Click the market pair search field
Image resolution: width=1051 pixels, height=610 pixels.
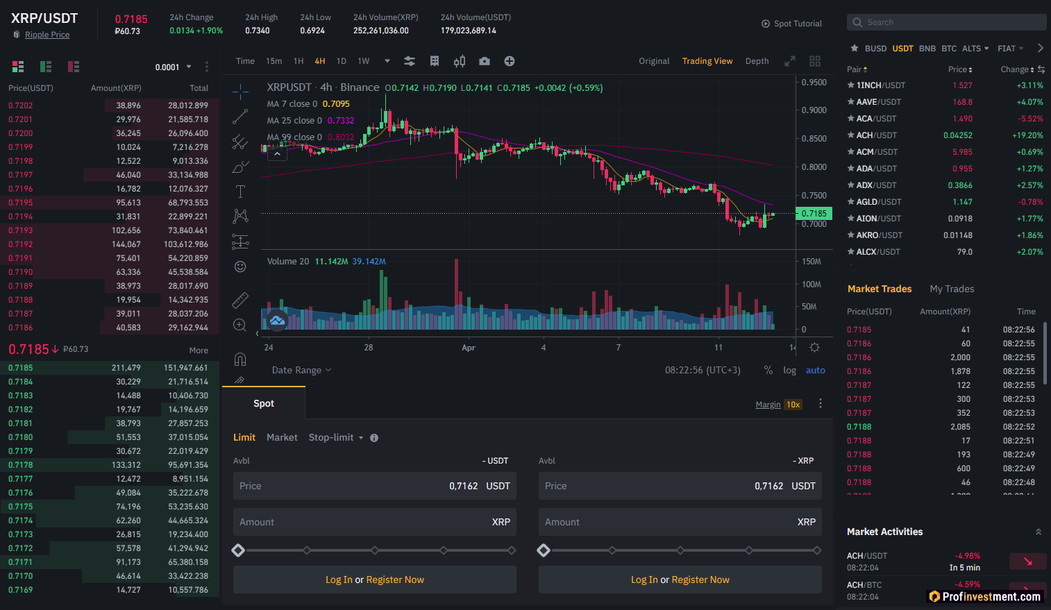(946, 22)
